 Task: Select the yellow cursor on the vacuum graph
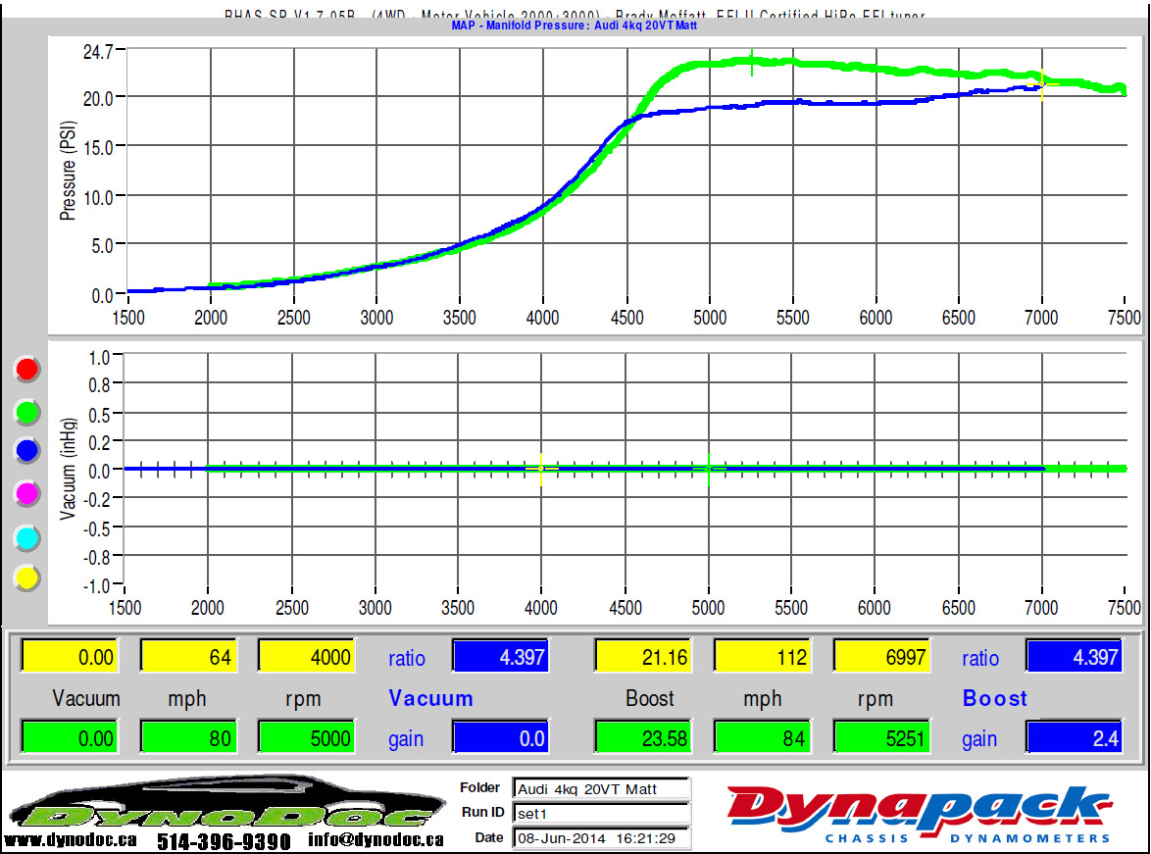pos(541,469)
